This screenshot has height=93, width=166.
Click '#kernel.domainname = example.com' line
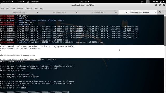18,55
